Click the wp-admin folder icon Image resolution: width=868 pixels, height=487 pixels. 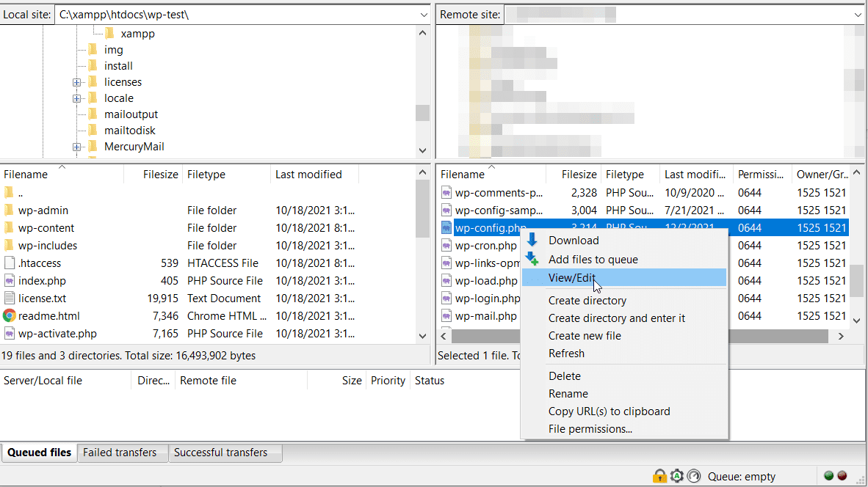(x=9, y=210)
